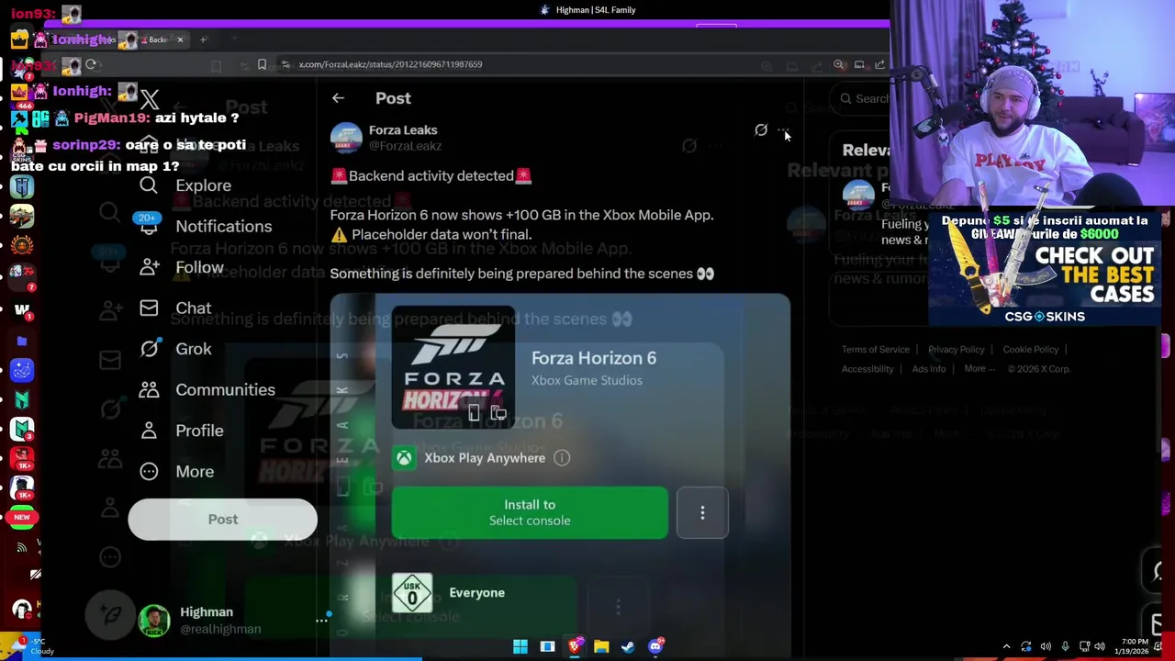Click the browser bookmark icon
Image resolution: width=1175 pixels, height=661 pixels.
point(262,64)
